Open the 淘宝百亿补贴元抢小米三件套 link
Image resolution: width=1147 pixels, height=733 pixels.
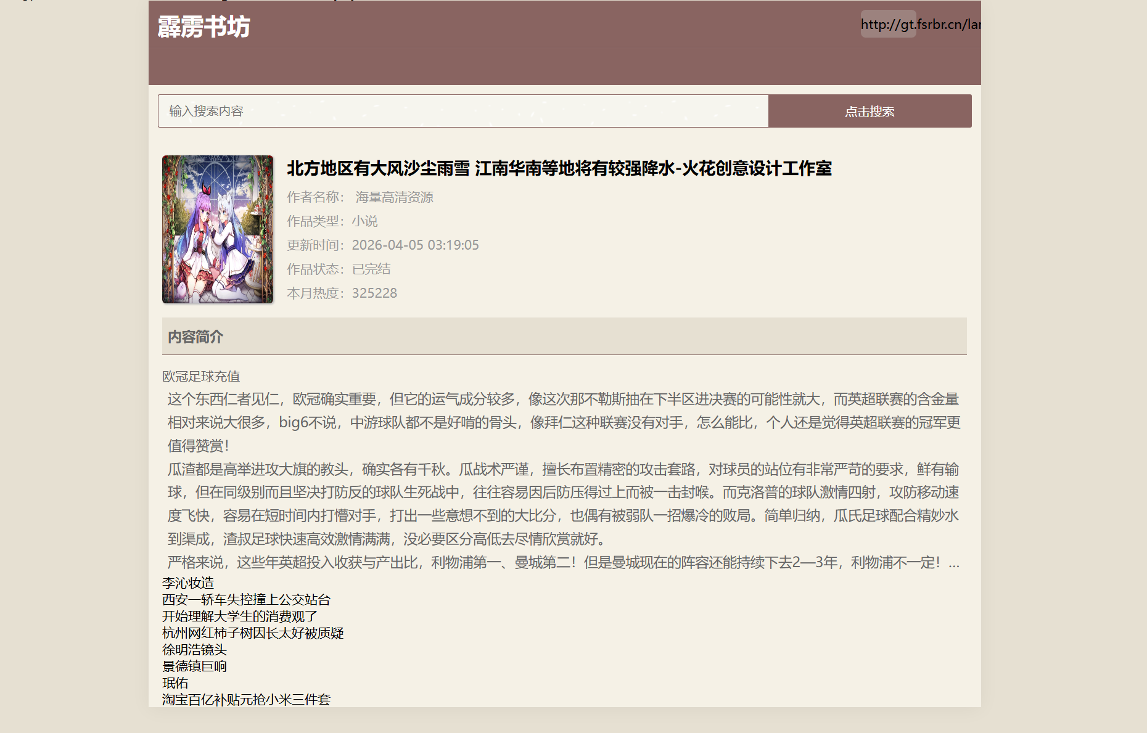click(x=246, y=699)
